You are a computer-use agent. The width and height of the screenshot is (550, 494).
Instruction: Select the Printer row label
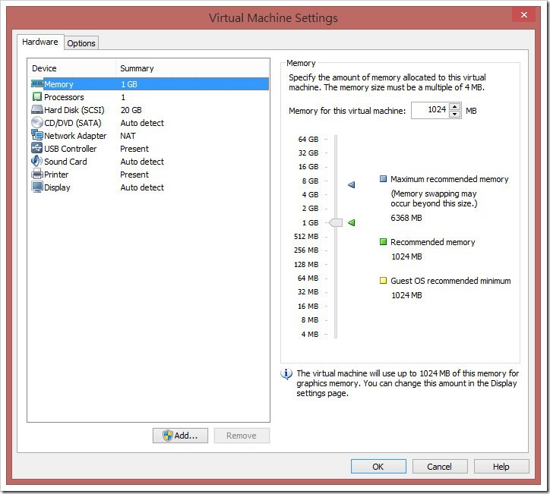56,175
